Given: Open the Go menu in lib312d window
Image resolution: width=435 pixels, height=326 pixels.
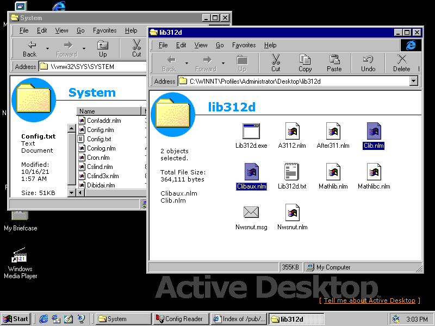Looking at the screenshot, I should click(220, 45).
